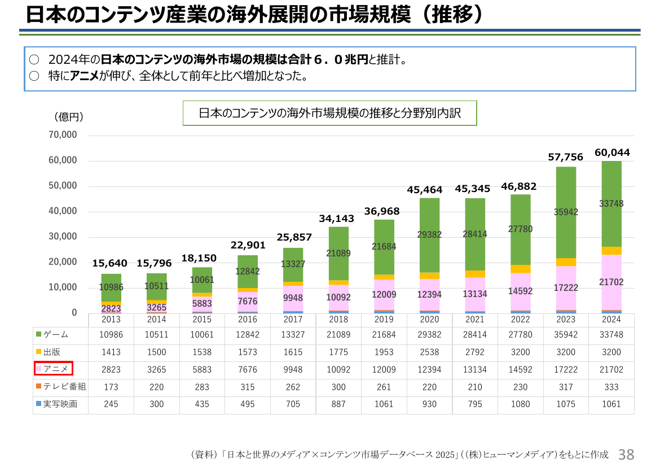Select the 2014 テレビ番組 cell showing 220
Screen dimensions: 660x467
(157, 387)
